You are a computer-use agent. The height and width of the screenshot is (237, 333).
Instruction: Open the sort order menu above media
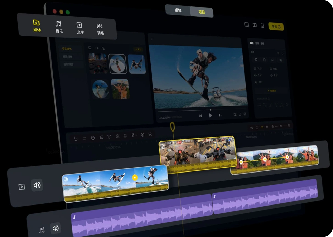(x=96, y=48)
